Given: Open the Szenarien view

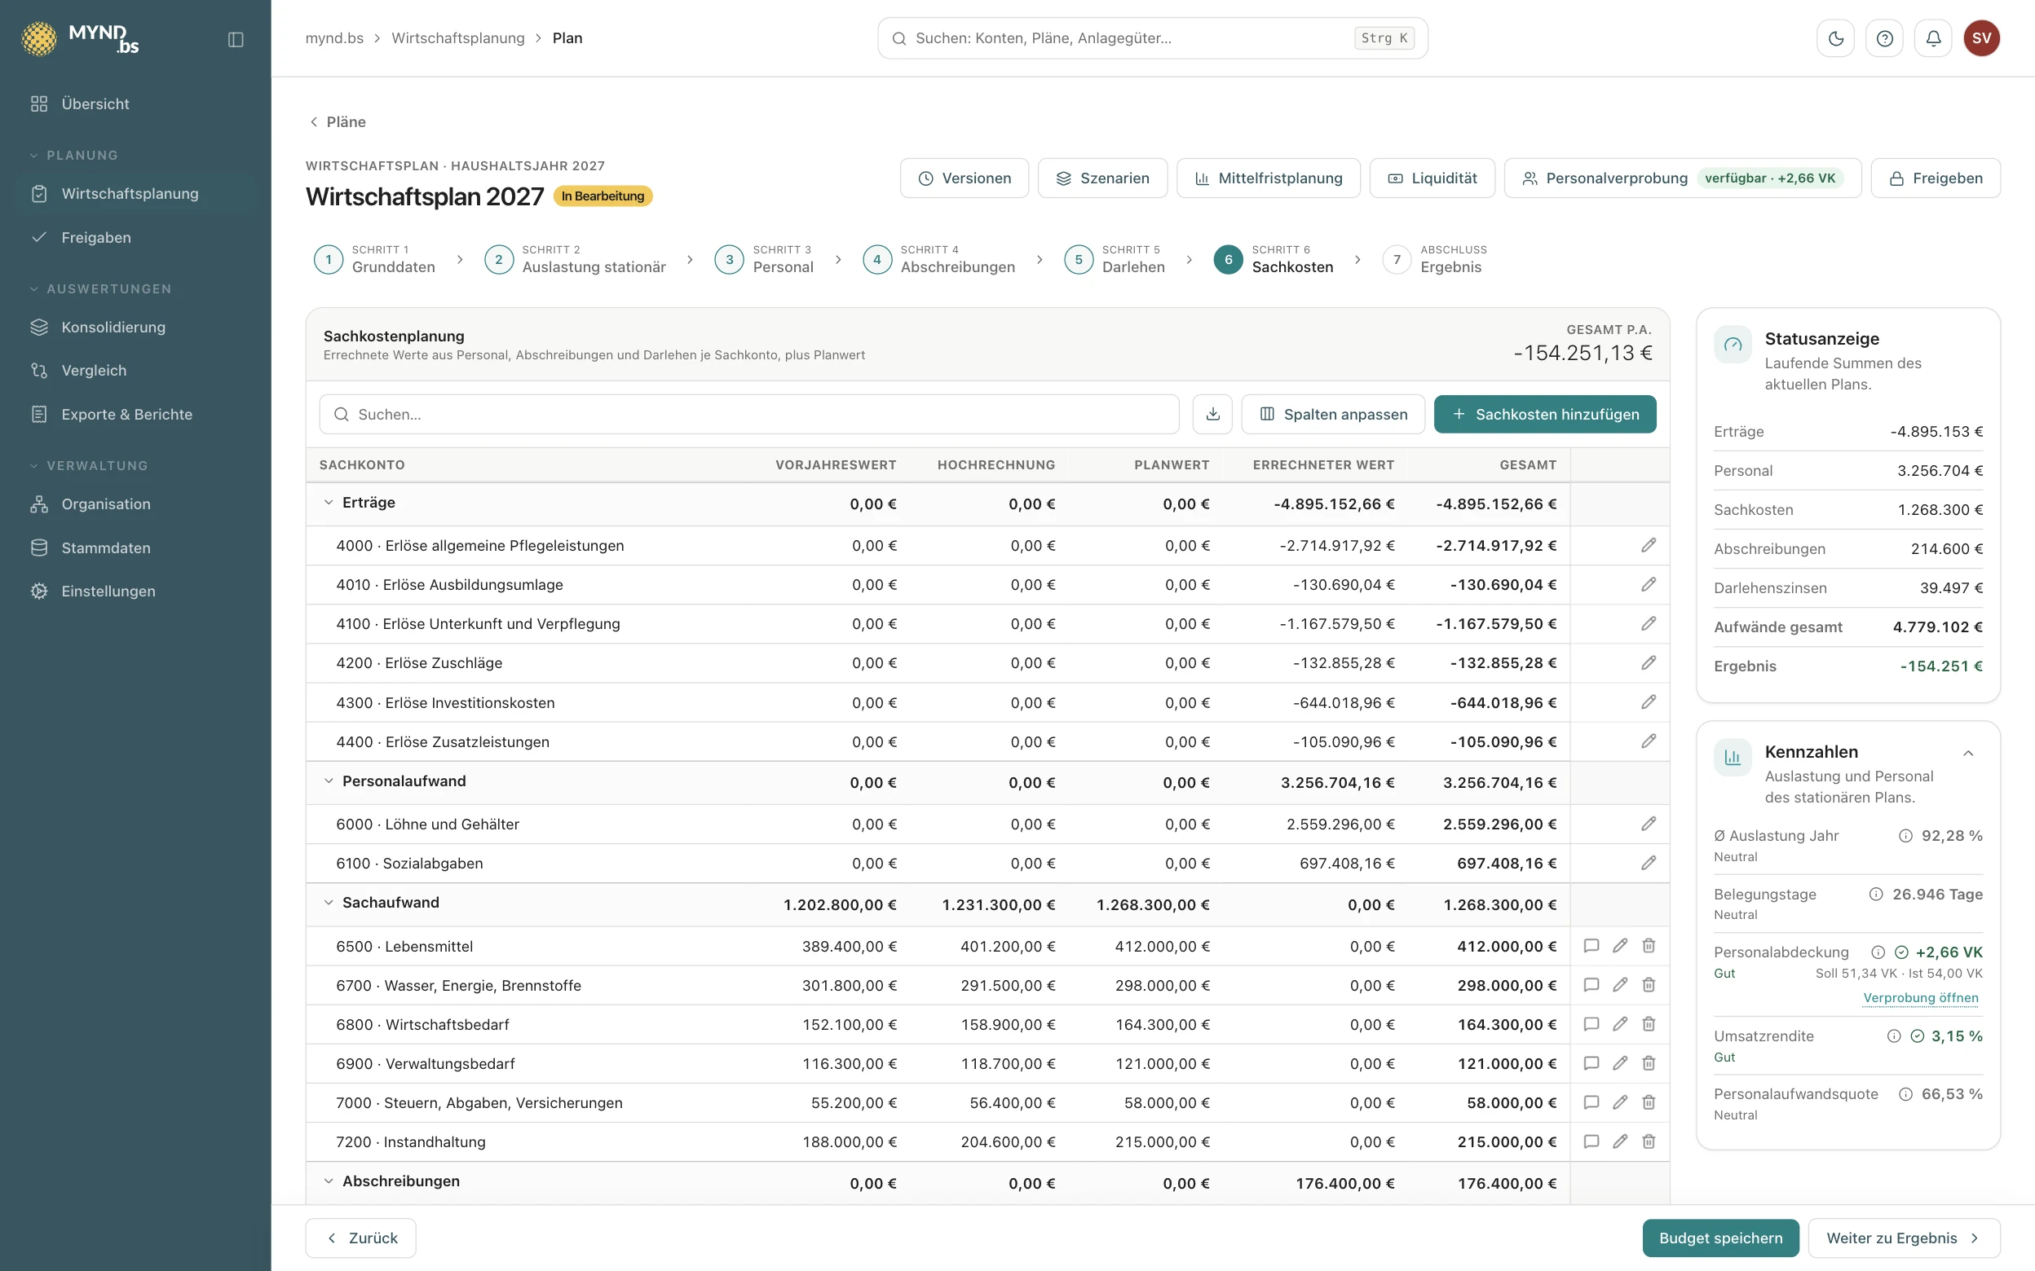Looking at the screenshot, I should (x=1102, y=178).
